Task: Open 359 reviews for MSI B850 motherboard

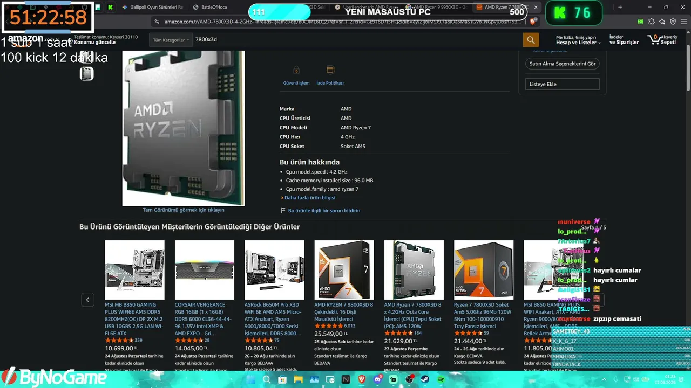Action: click(x=138, y=340)
